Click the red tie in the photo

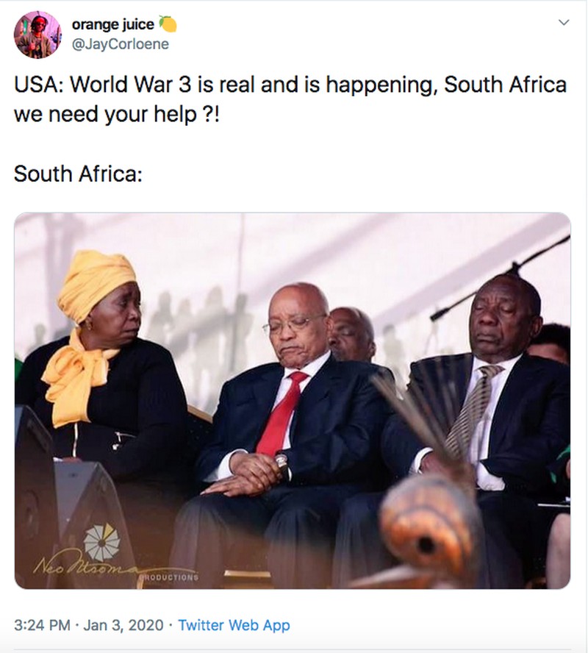(x=282, y=413)
